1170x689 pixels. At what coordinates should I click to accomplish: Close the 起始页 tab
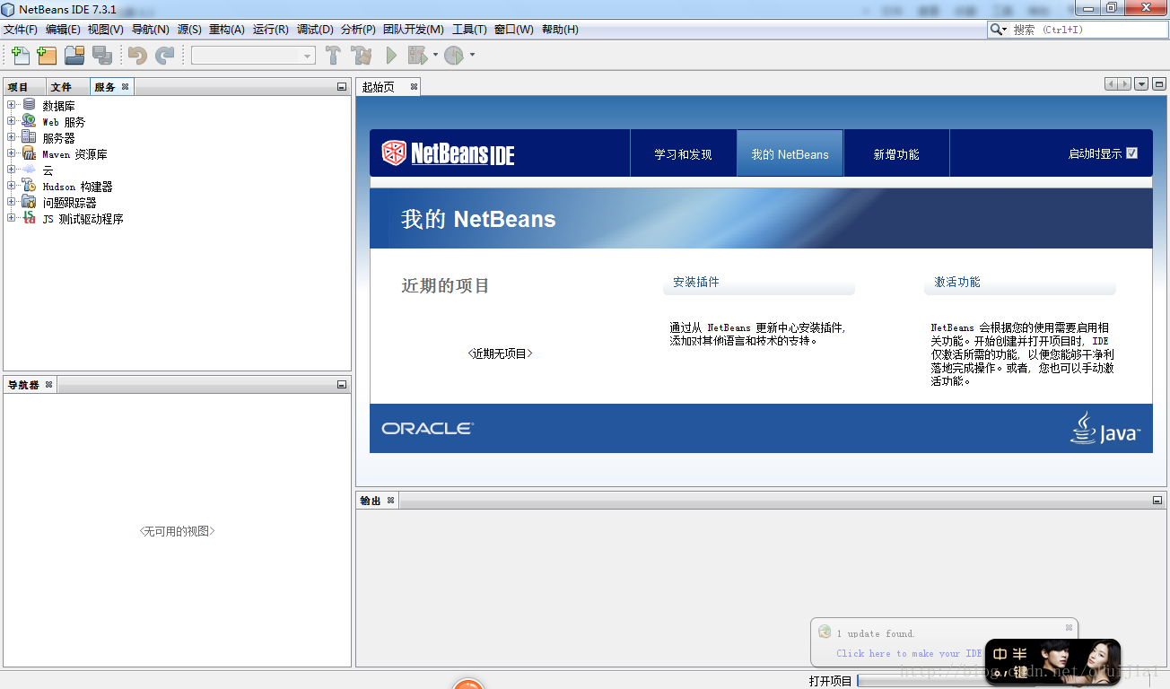414,87
